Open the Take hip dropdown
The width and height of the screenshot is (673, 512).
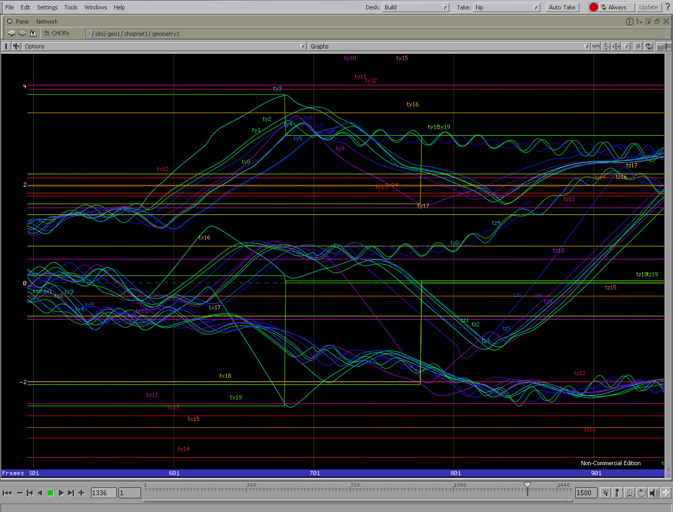coord(507,7)
